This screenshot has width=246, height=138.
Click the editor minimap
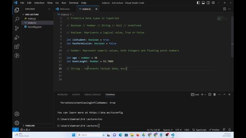(x=222, y=18)
